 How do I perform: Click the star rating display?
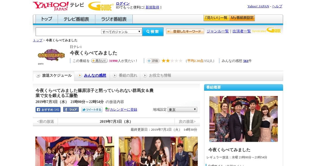172,61
